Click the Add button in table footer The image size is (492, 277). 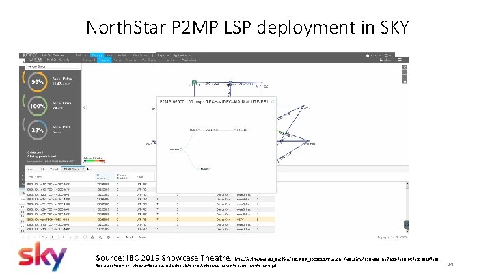pyautogui.click(x=119, y=237)
